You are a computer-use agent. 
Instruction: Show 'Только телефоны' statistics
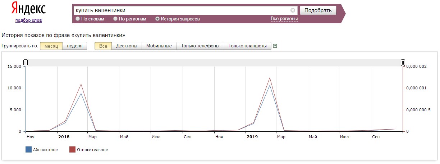coord(200,46)
